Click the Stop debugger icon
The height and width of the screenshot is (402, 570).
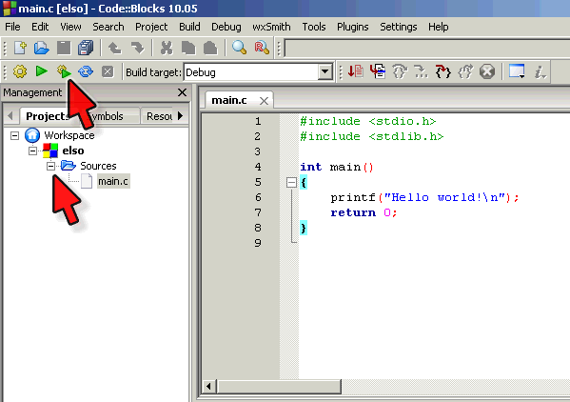point(487,71)
